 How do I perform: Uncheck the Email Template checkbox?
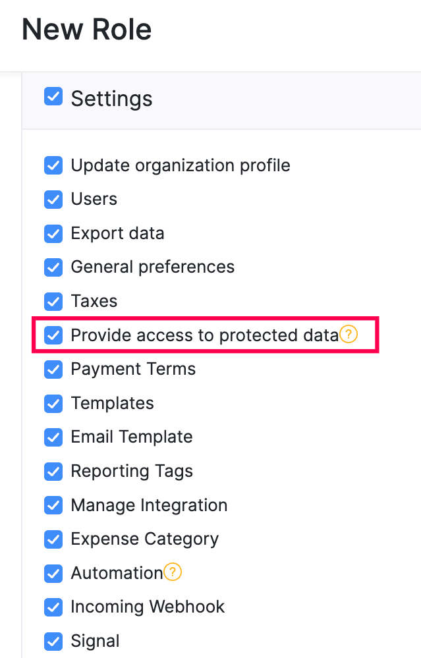click(53, 437)
